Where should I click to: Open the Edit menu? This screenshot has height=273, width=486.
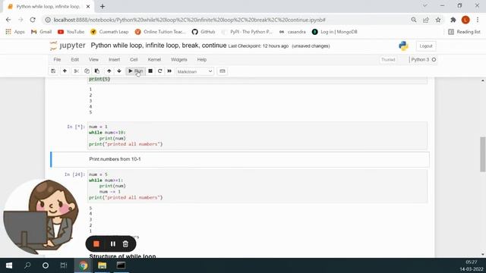(x=75, y=59)
